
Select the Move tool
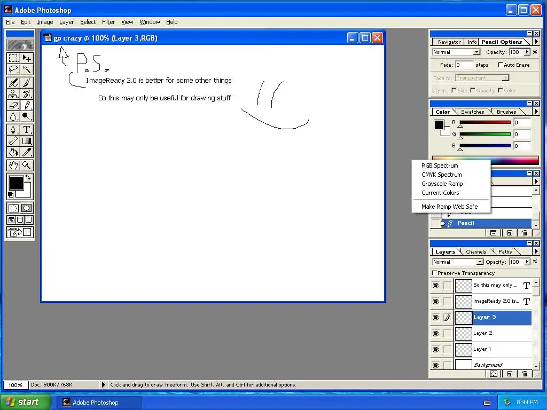(x=27, y=58)
